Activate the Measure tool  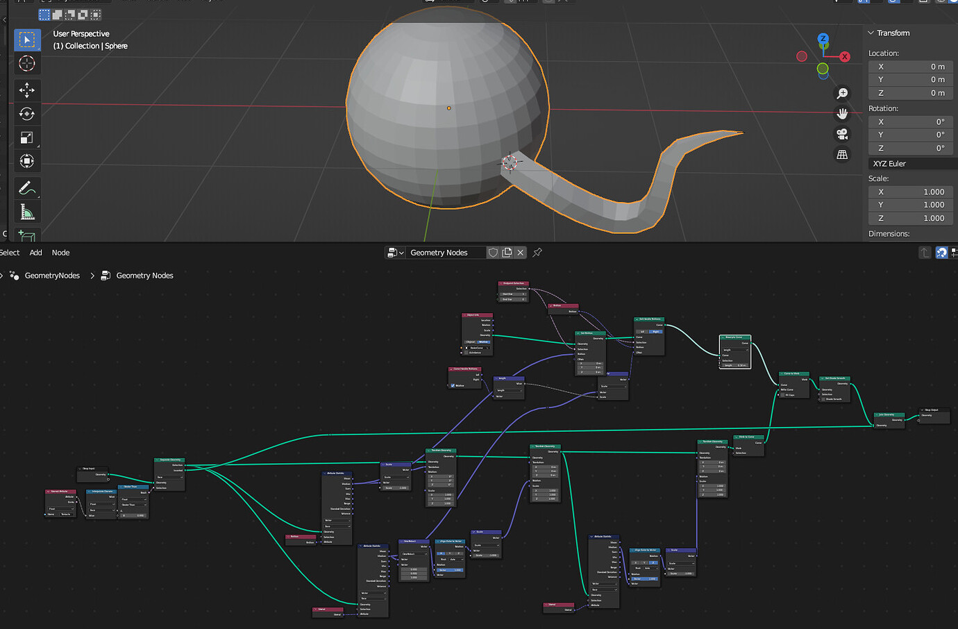click(x=28, y=211)
